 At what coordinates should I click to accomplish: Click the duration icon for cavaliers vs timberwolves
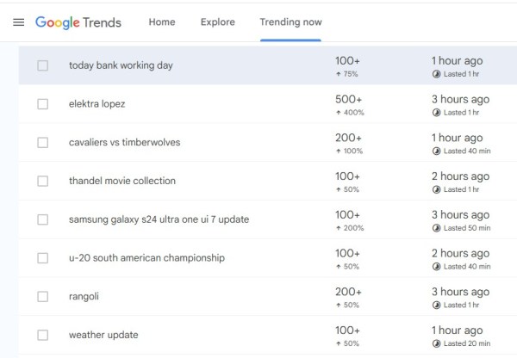point(436,151)
